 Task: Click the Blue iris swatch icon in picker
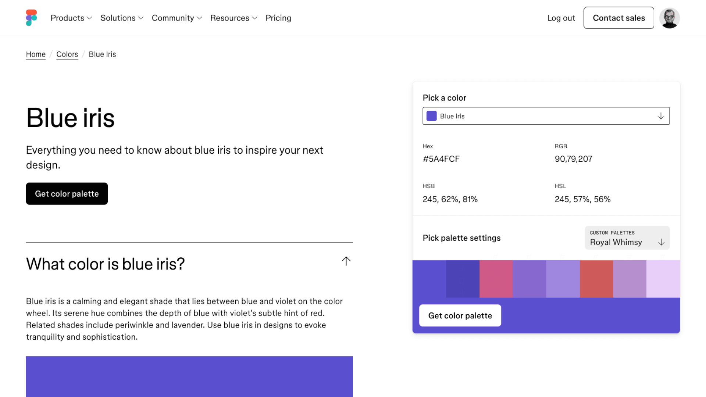click(x=431, y=116)
